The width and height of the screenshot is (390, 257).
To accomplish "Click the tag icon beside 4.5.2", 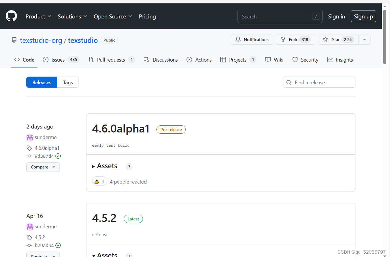I will (29, 237).
